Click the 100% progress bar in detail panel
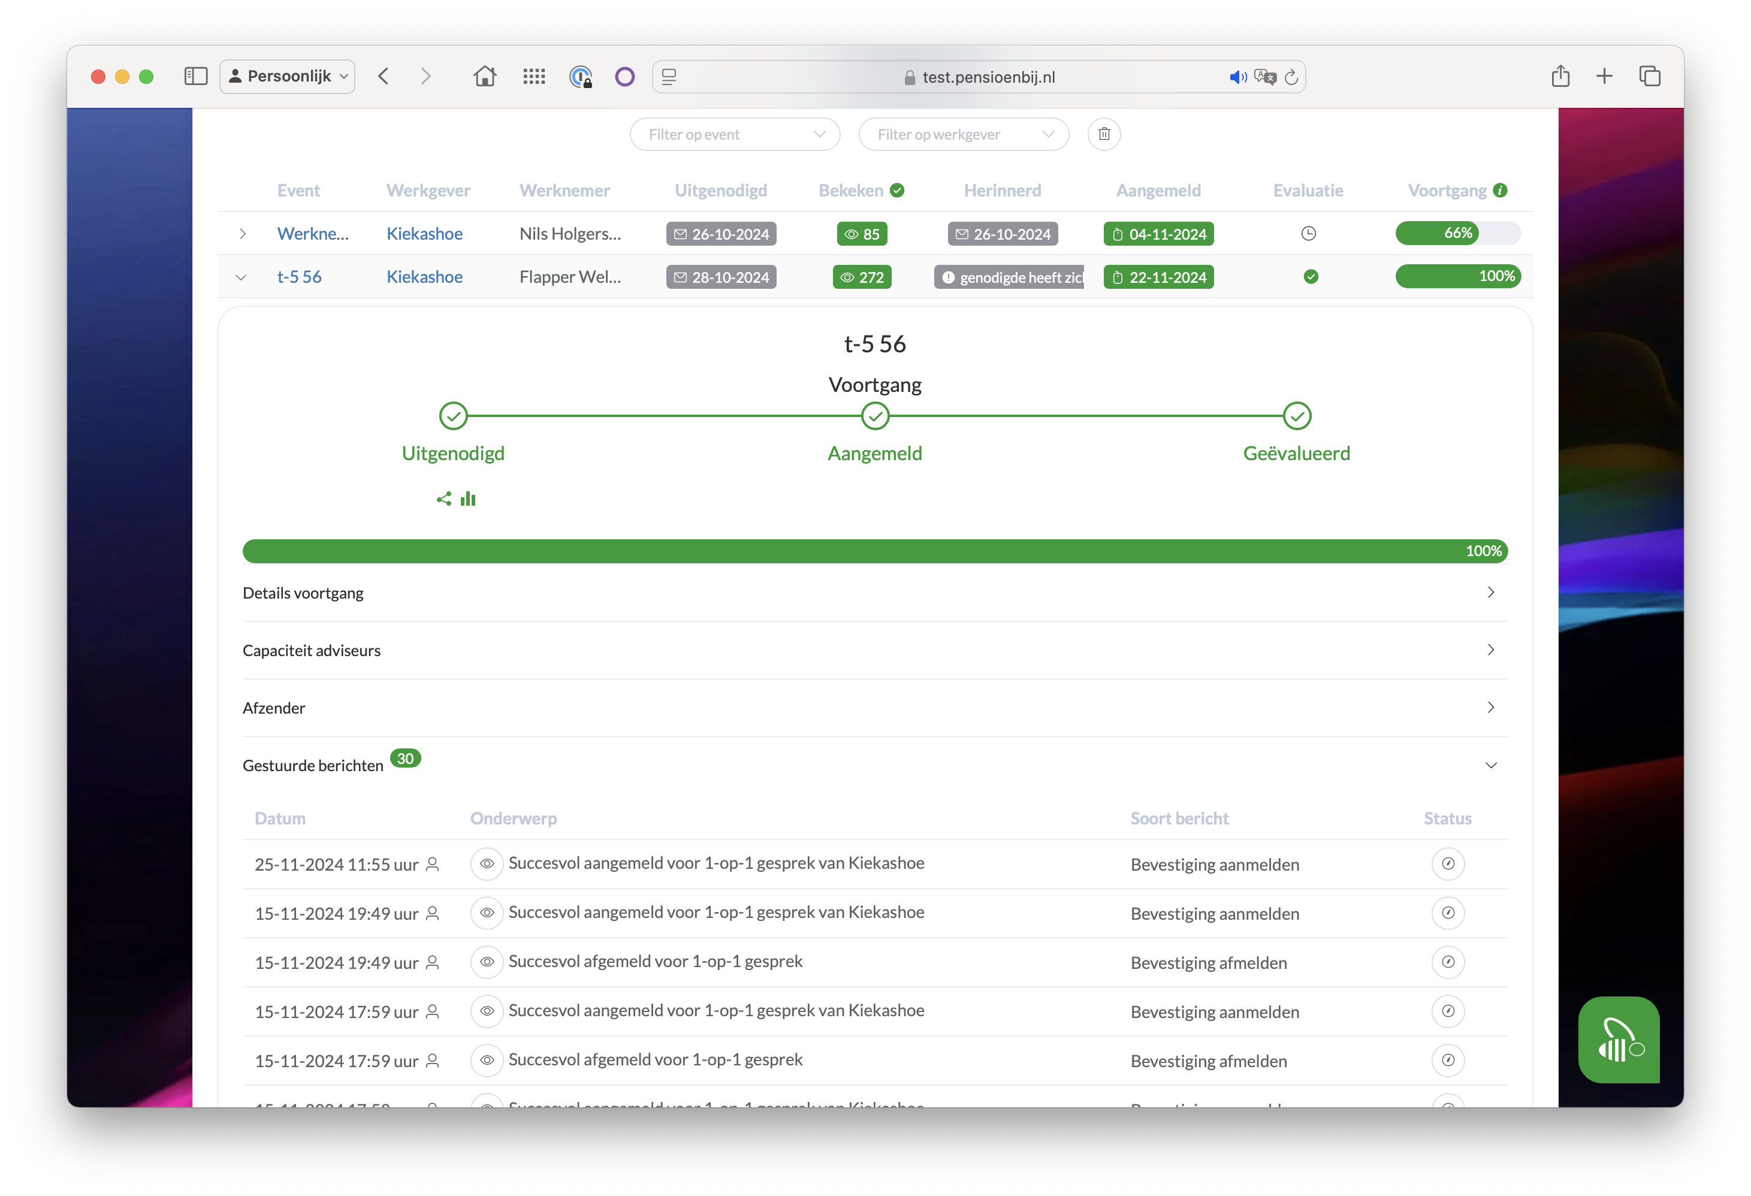1751x1196 pixels. tap(874, 551)
